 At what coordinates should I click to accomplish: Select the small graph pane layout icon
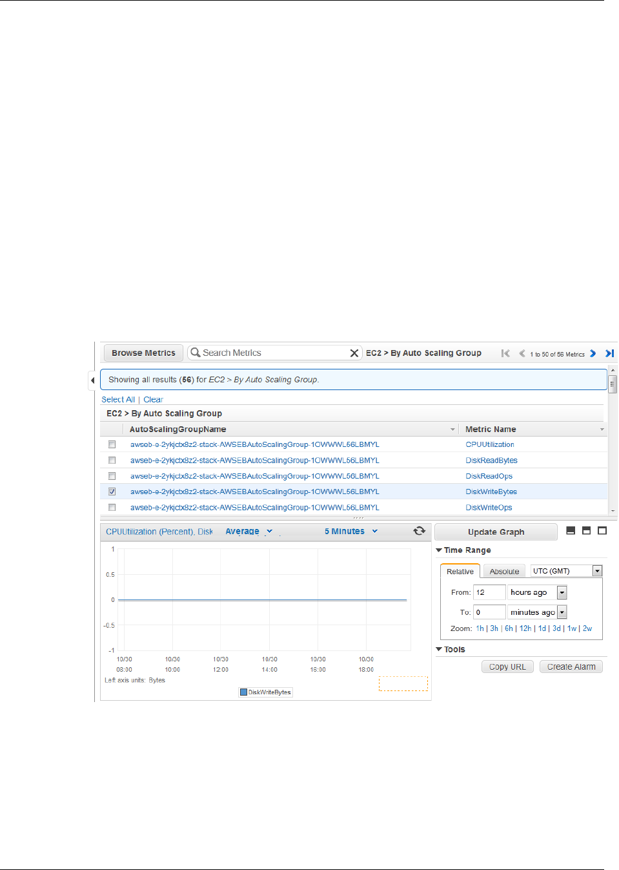tap(571, 530)
